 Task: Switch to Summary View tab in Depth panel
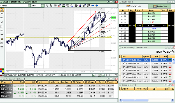pos(134,6)
